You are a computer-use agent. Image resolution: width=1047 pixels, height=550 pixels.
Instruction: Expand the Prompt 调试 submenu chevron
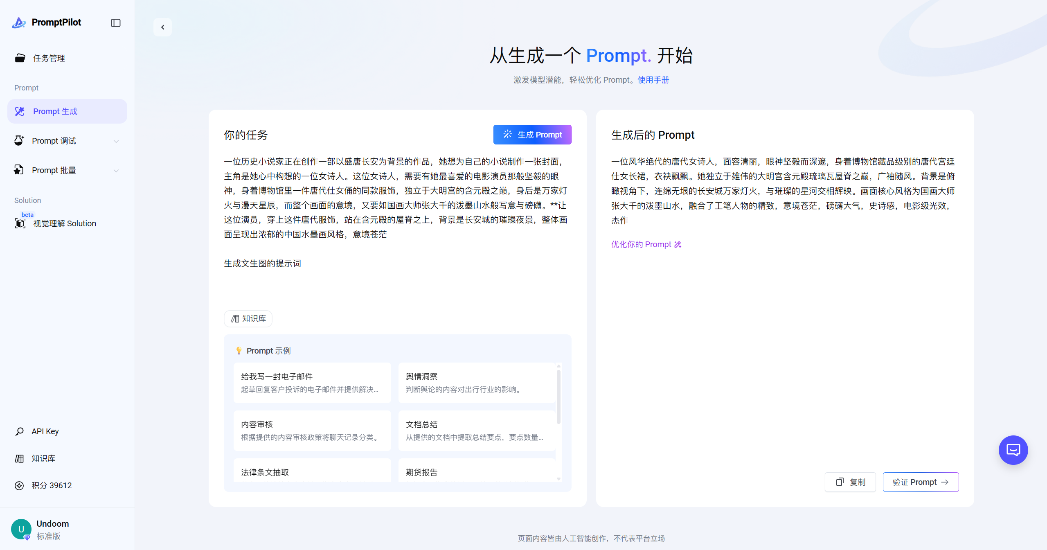pyautogui.click(x=116, y=141)
